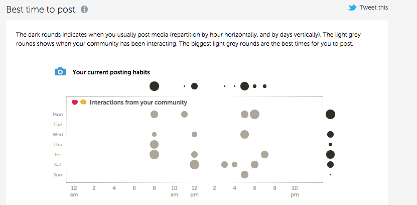Click the large dark 8 am posting-habit dot
This screenshot has height=205, width=417.
point(154,86)
